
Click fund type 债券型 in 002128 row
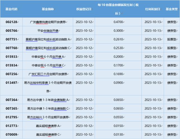(172, 22)
